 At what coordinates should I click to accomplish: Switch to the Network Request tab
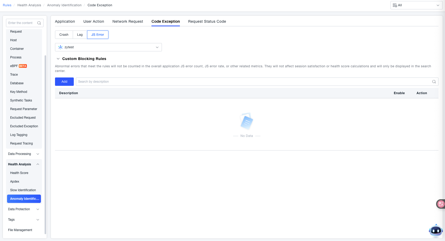coord(127,21)
